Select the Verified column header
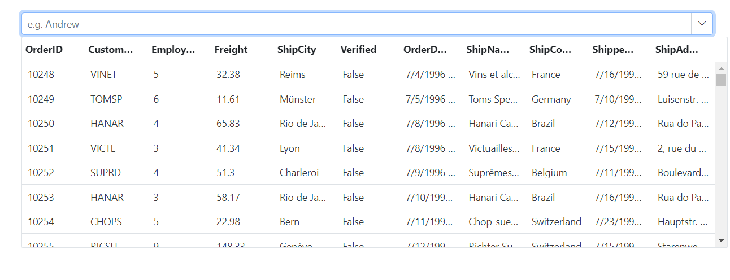Image resolution: width=730 pixels, height=280 pixels. (x=358, y=50)
